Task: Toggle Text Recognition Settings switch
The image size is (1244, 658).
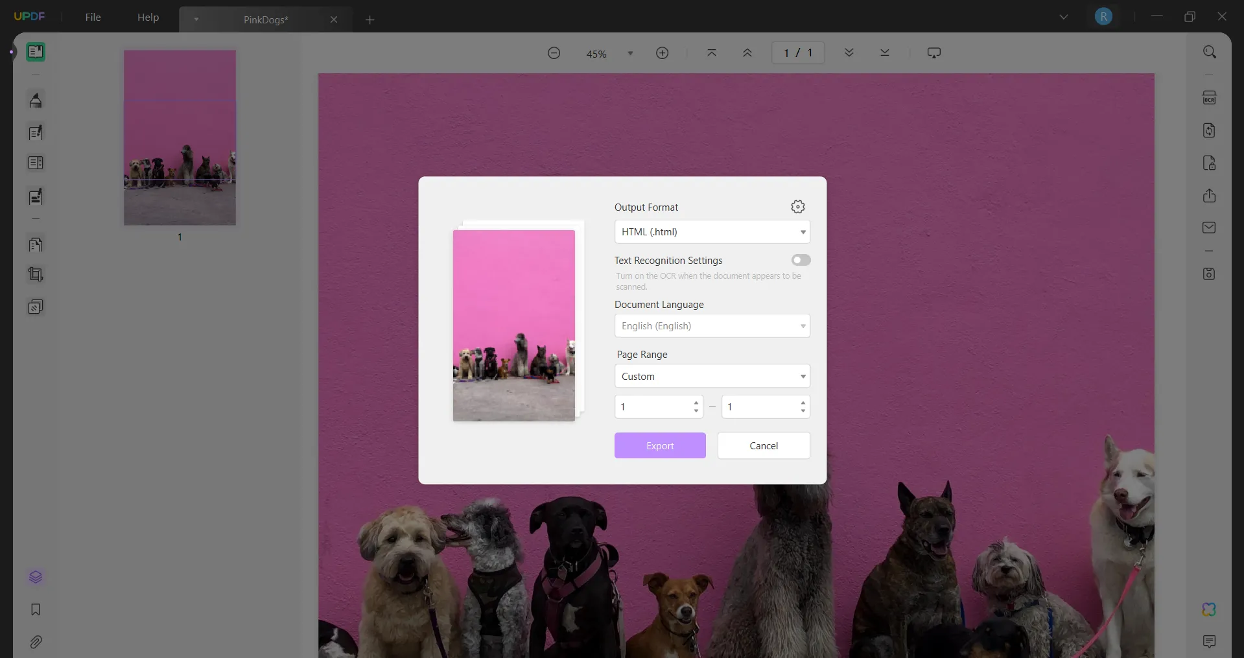Action: 801,260
